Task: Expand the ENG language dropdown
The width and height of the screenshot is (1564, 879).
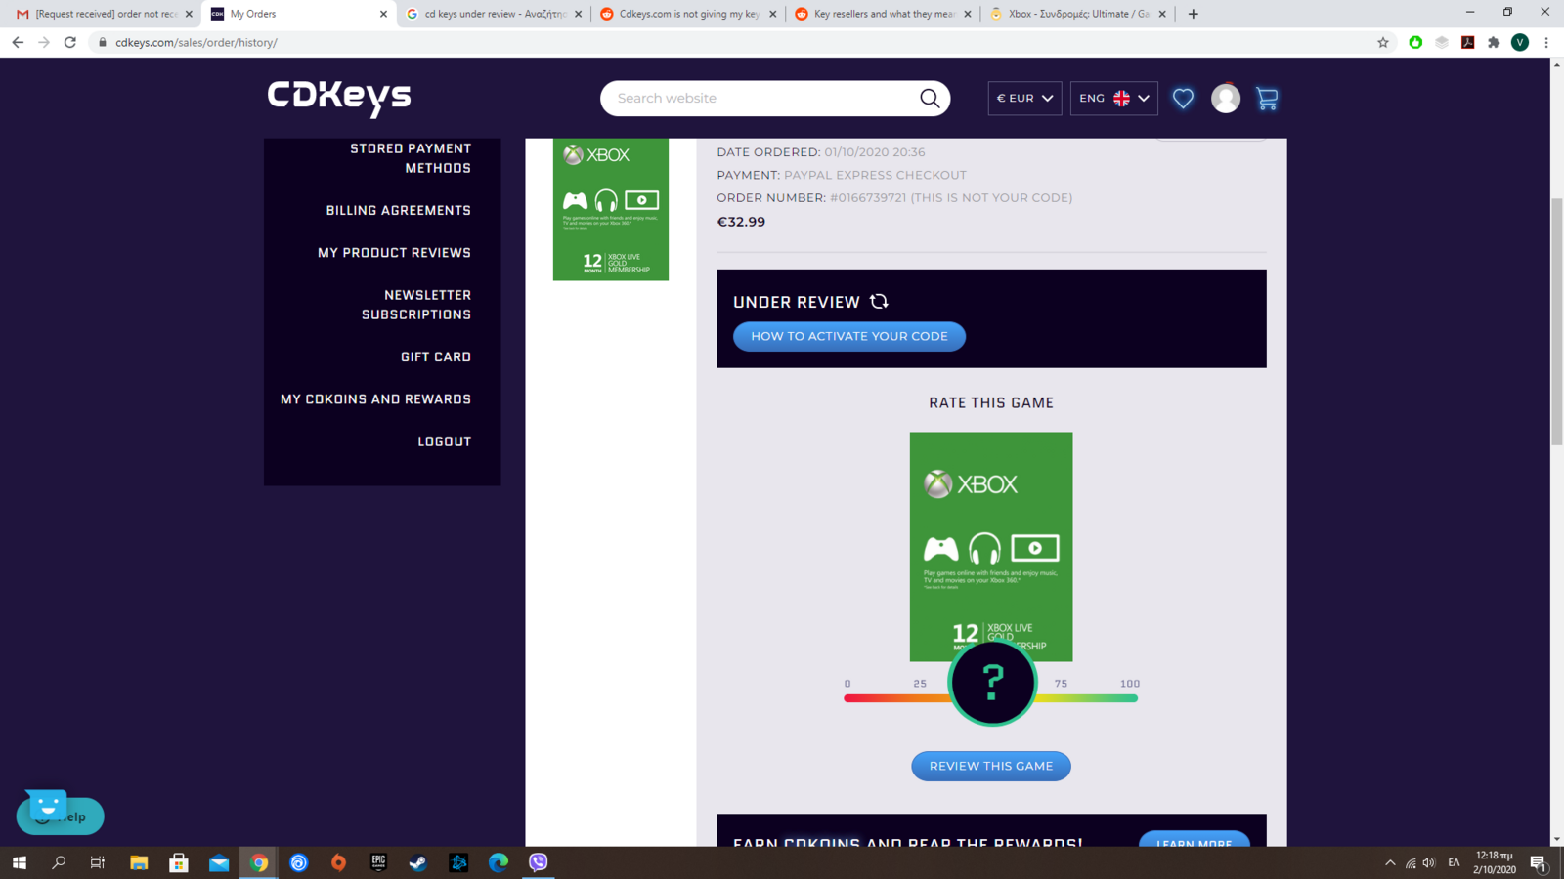Action: tap(1113, 98)
